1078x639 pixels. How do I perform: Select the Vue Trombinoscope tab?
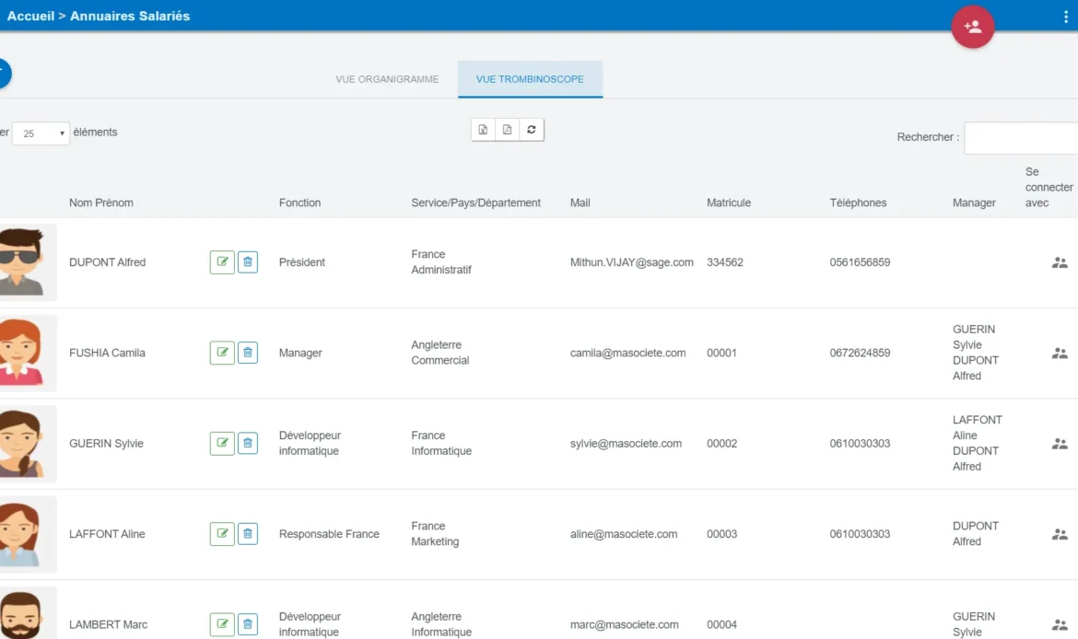(530, 80)
